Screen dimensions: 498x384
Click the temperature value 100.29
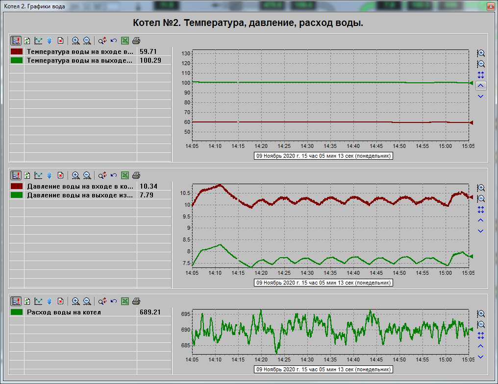tap(150, 60)
